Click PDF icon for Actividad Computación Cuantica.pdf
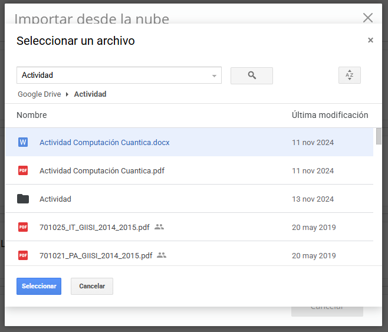Viewport: 388px width, 332px height. [x=23, y=170]
